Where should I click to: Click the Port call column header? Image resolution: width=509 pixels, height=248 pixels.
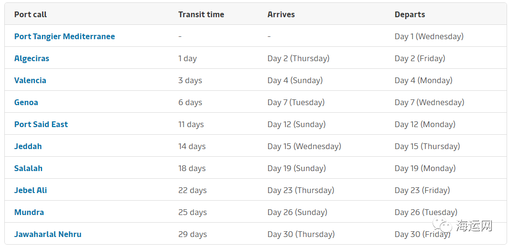pos(31,15)
